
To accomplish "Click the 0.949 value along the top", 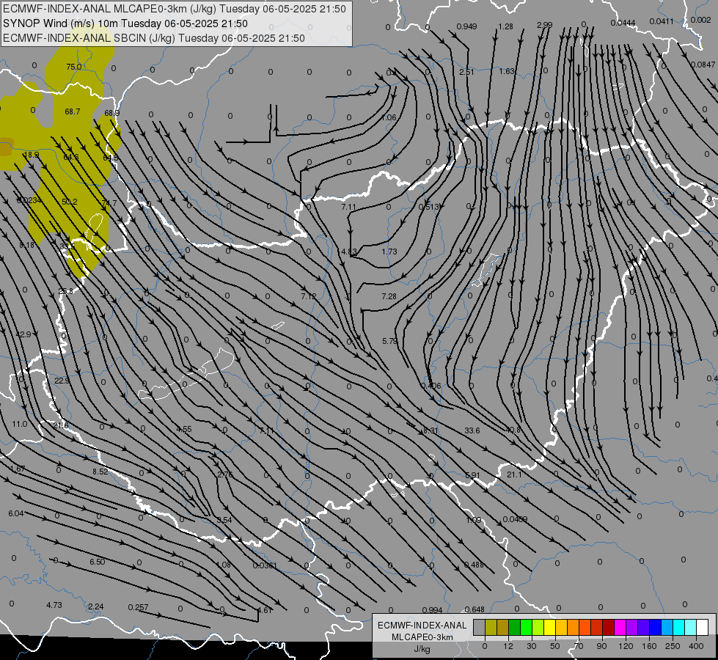I will pyautogui.click(x=466, y=26).
